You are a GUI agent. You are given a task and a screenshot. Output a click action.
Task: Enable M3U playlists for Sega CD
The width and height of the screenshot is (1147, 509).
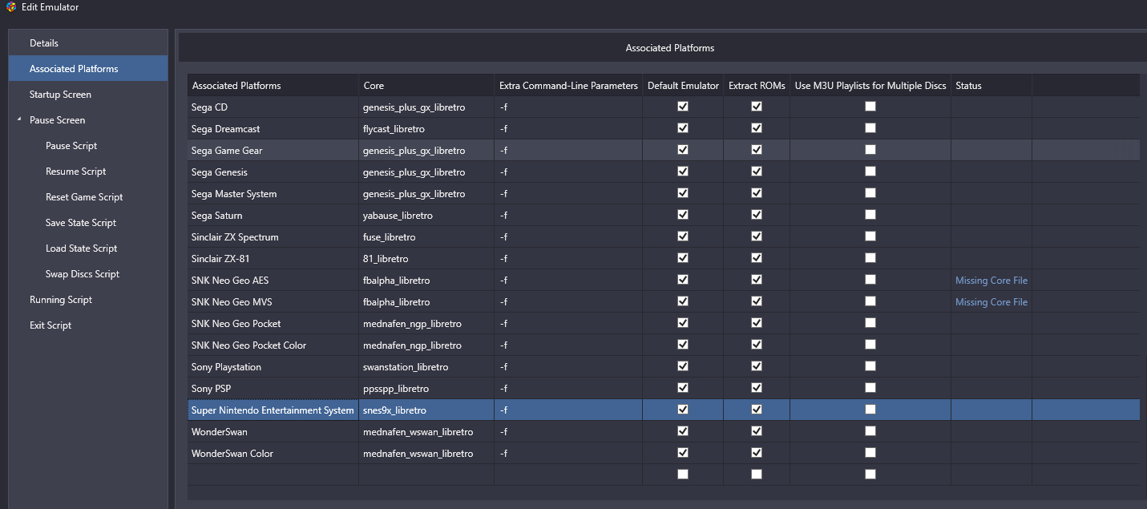click(x=870, y=107)
